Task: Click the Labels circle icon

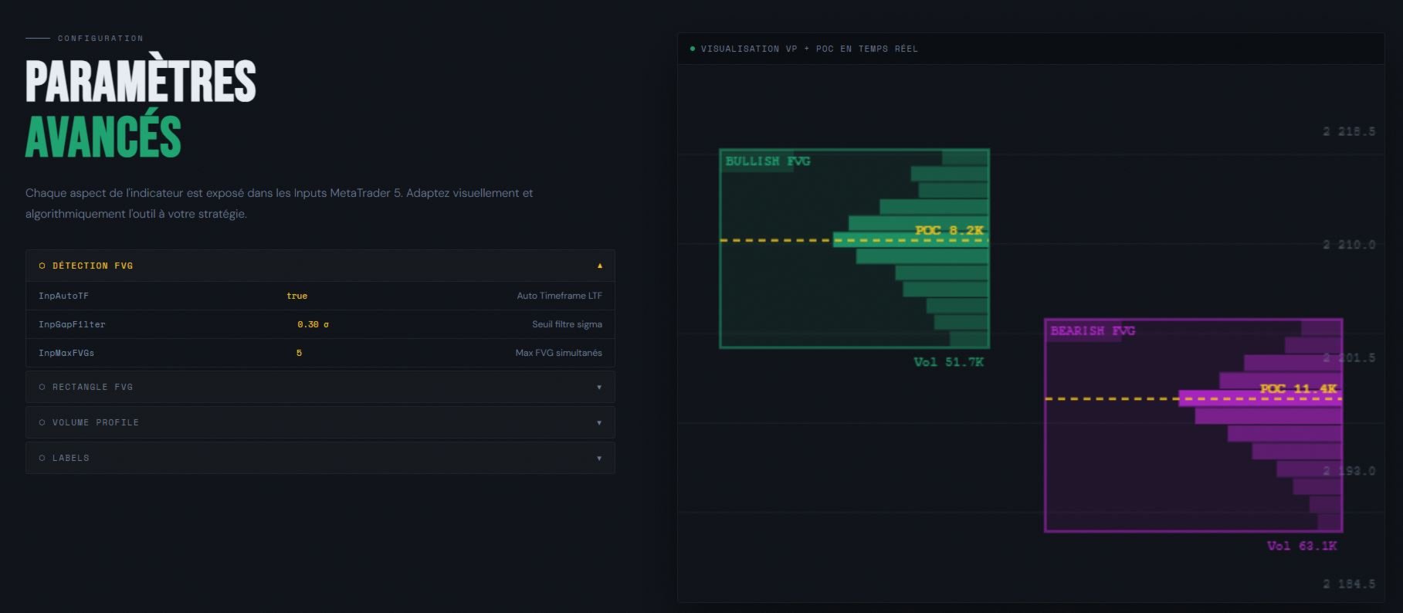Action: [42, 458]
